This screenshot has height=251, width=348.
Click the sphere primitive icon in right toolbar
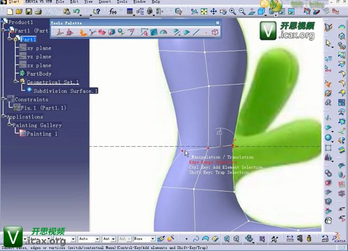(328, 138)
